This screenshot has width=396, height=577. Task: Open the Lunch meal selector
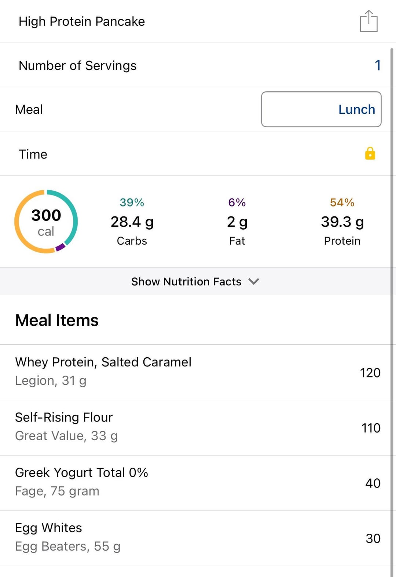[321, 109]
